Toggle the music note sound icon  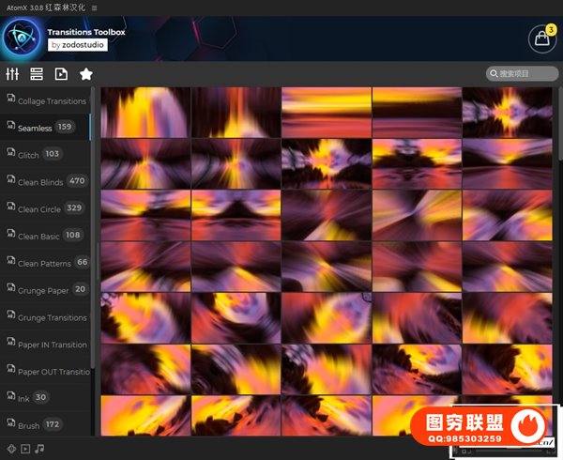[x=39, y=449]
